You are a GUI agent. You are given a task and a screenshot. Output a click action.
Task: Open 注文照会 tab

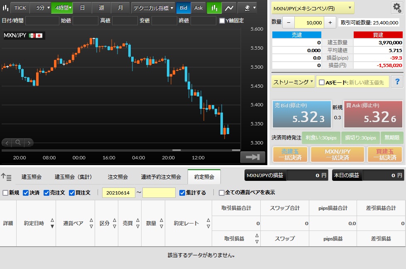pyautogui.click(x=118, y=177)
